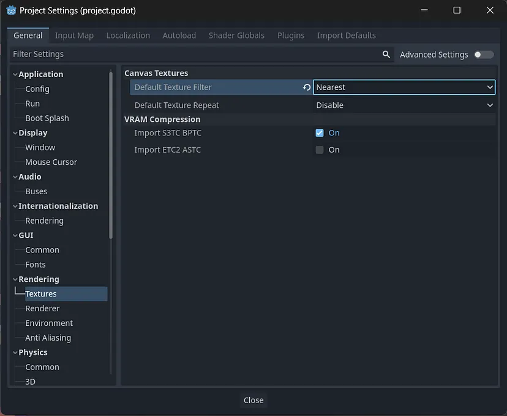Open the Localization tab
Image resolution: width=507 pixels, height=416 pixels.
point(128,36)
